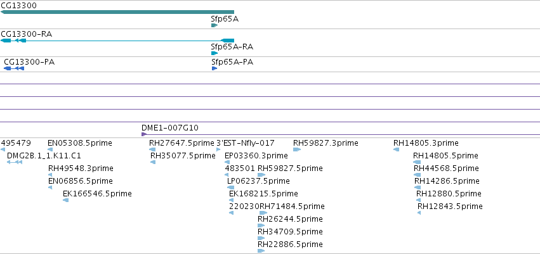Viewport: 540px width, 254px height.
Task: Click the LP06237.5prime glyph
Action: pyautogui.click(x=231, y=187)
